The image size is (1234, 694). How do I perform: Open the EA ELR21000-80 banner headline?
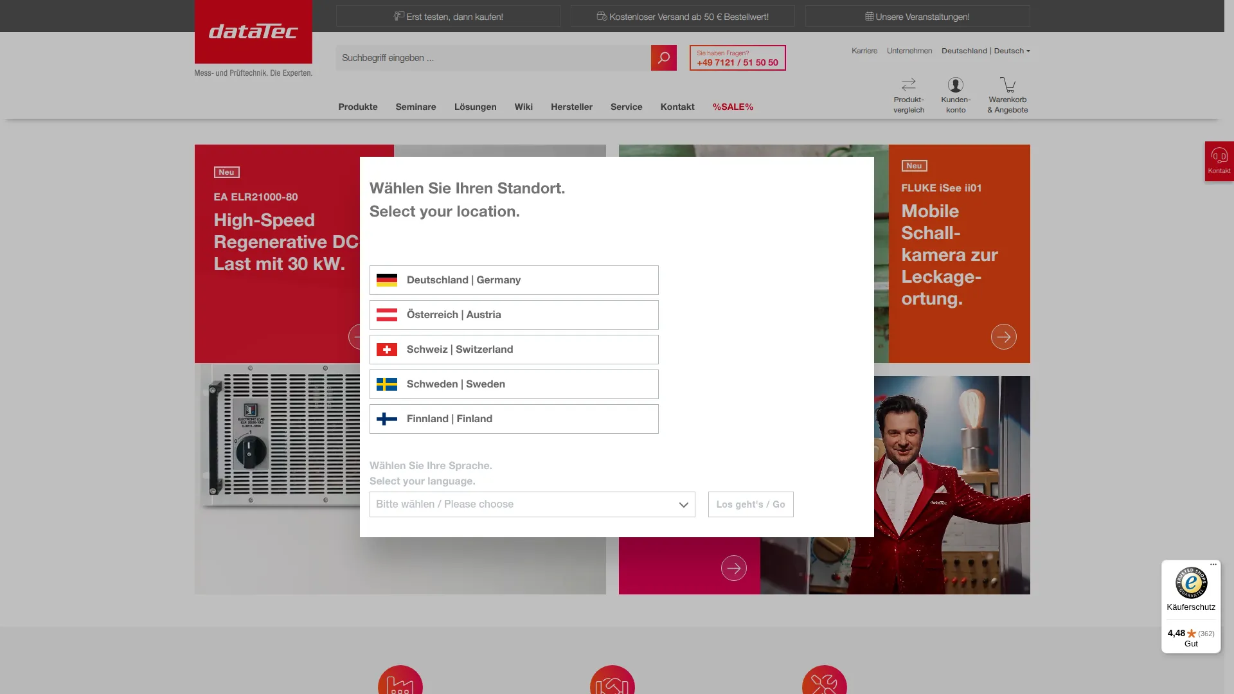click(286, 242)
